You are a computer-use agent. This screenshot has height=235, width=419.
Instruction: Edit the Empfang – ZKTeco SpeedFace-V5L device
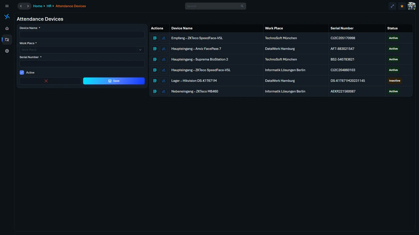(x=155, y=38)
